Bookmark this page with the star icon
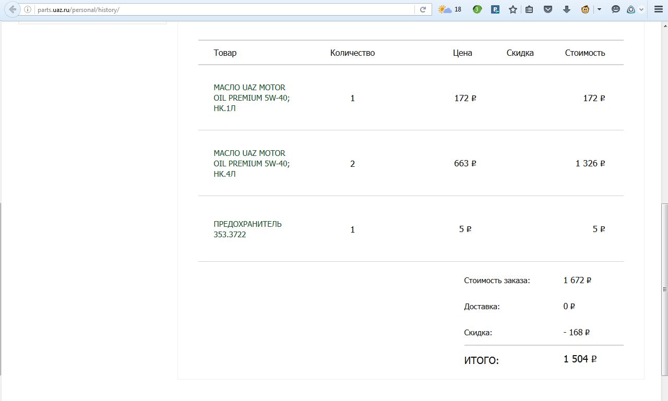The width and height of the screenshot is (668, 401). click(513, 9)
